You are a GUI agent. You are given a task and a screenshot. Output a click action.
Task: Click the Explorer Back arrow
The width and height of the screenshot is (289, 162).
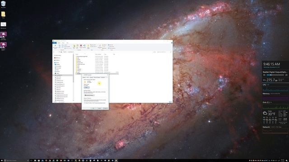54,52
